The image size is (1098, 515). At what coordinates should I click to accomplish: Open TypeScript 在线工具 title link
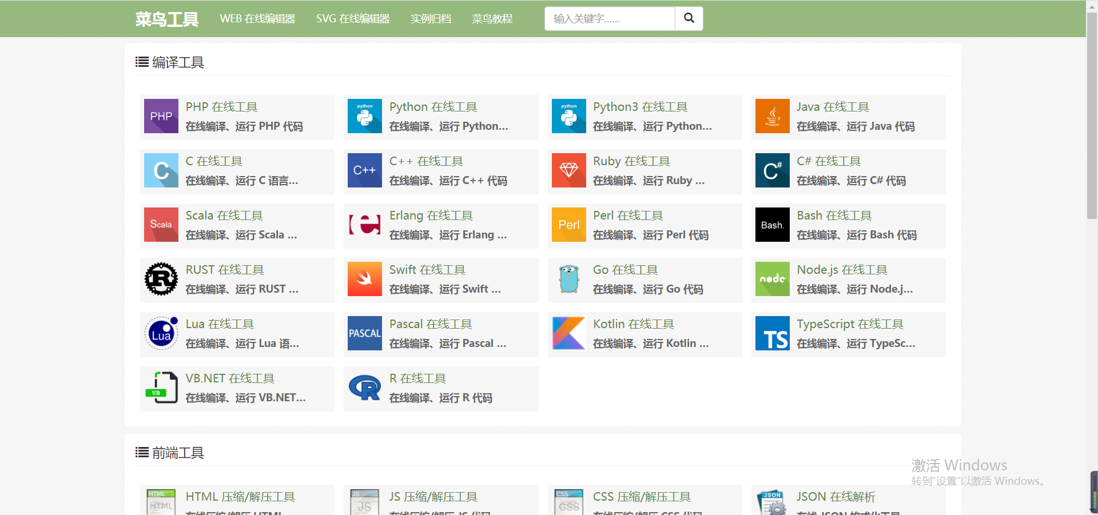[x=850, y=324]
